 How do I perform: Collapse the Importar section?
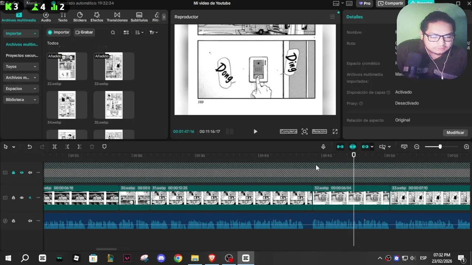coord(21,33)
